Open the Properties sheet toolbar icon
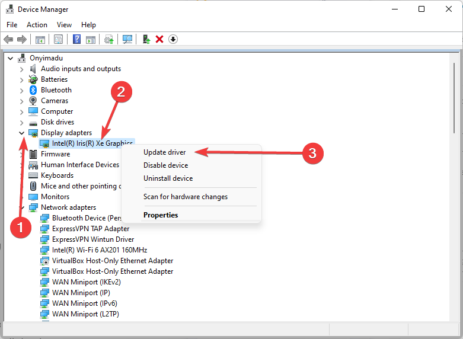This screenshot has width=463, height=339. [58, 39]
